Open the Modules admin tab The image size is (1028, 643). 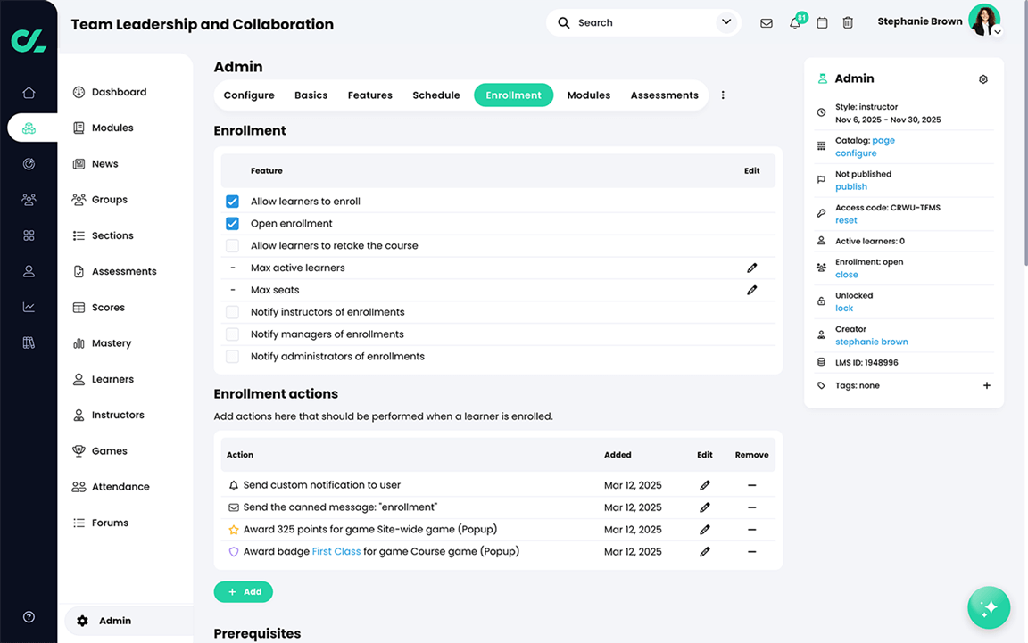tap(588, 95)
